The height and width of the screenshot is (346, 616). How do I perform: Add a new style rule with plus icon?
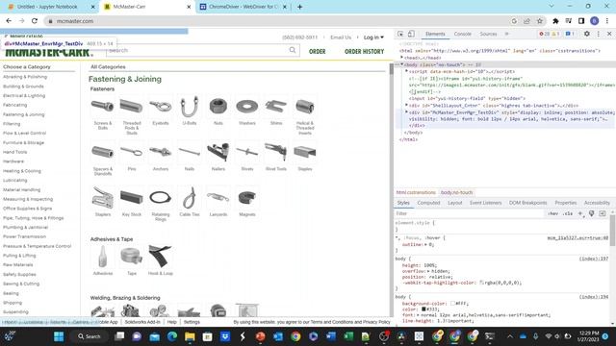coord(580,213)
